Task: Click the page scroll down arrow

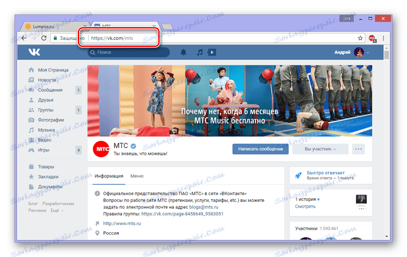Action: (x=387, y=236)
